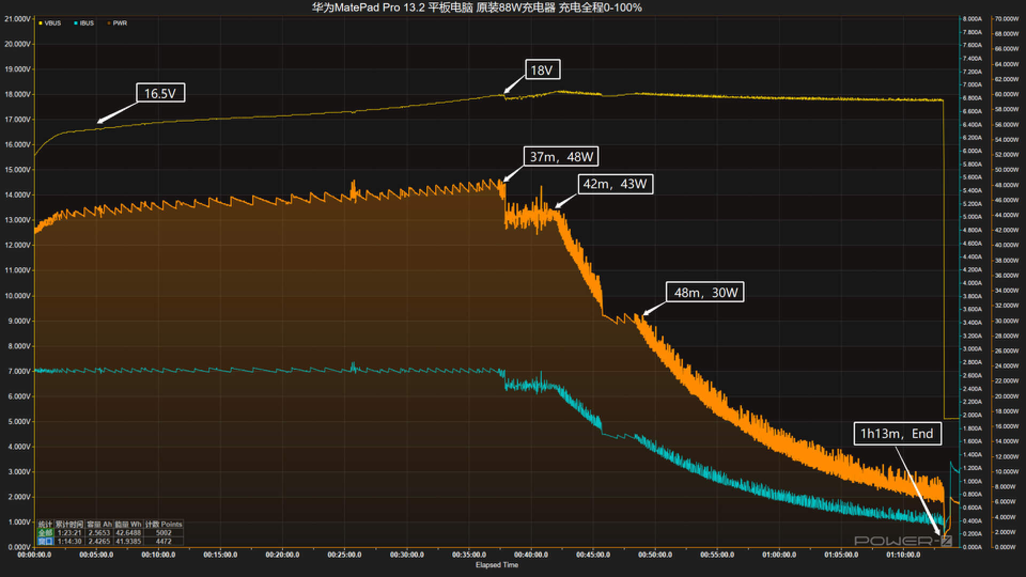1026x577 pixels.
Task: Click the 00:10:00.0 time axis tick
Action: (158, 555)
